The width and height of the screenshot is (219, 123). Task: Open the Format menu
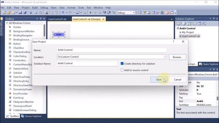[x=71, y=8]
